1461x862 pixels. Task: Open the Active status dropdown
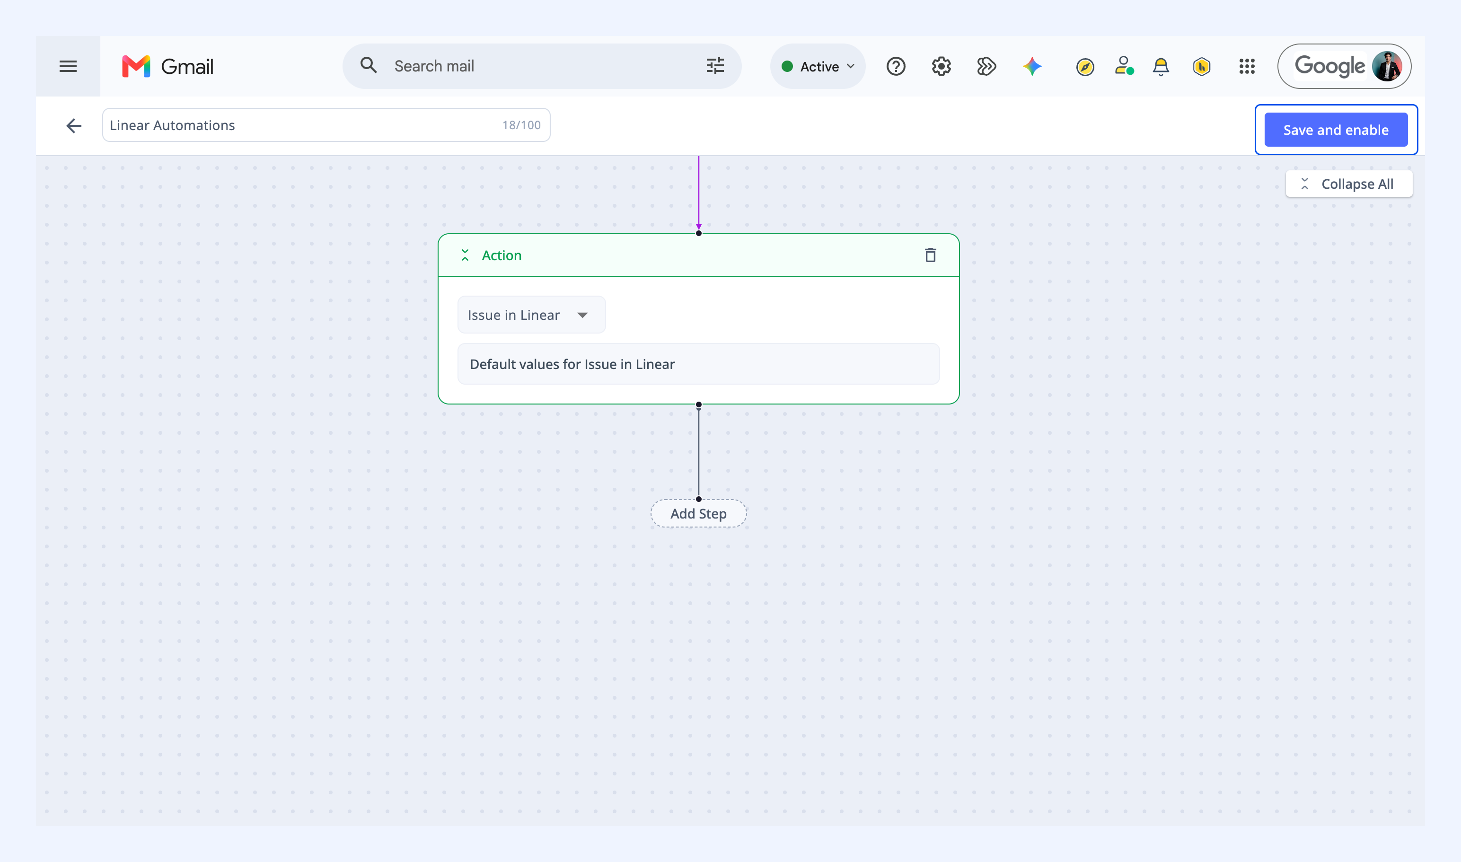pyautogui.click(x=818, y=66)
